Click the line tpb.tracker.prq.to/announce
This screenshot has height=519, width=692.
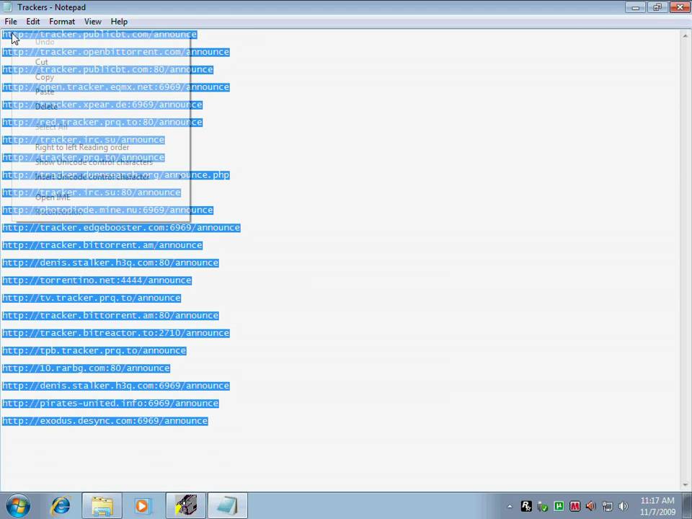coord(94,351)
